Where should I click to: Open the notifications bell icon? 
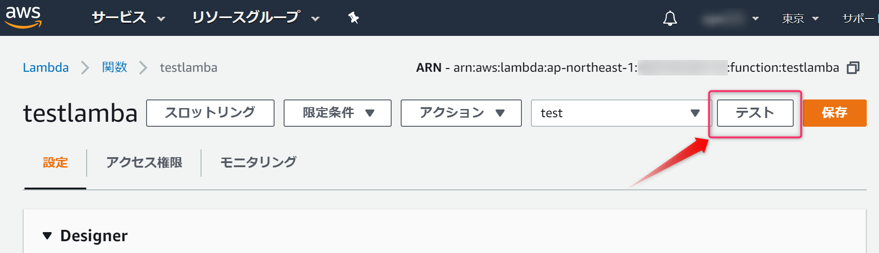tap(670, 19)
